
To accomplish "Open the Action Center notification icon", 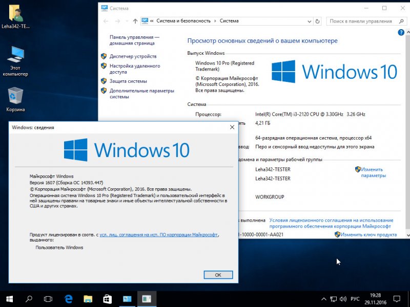I will pos(397,299).
